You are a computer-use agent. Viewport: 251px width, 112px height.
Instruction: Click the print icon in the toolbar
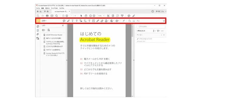[47, 16]
